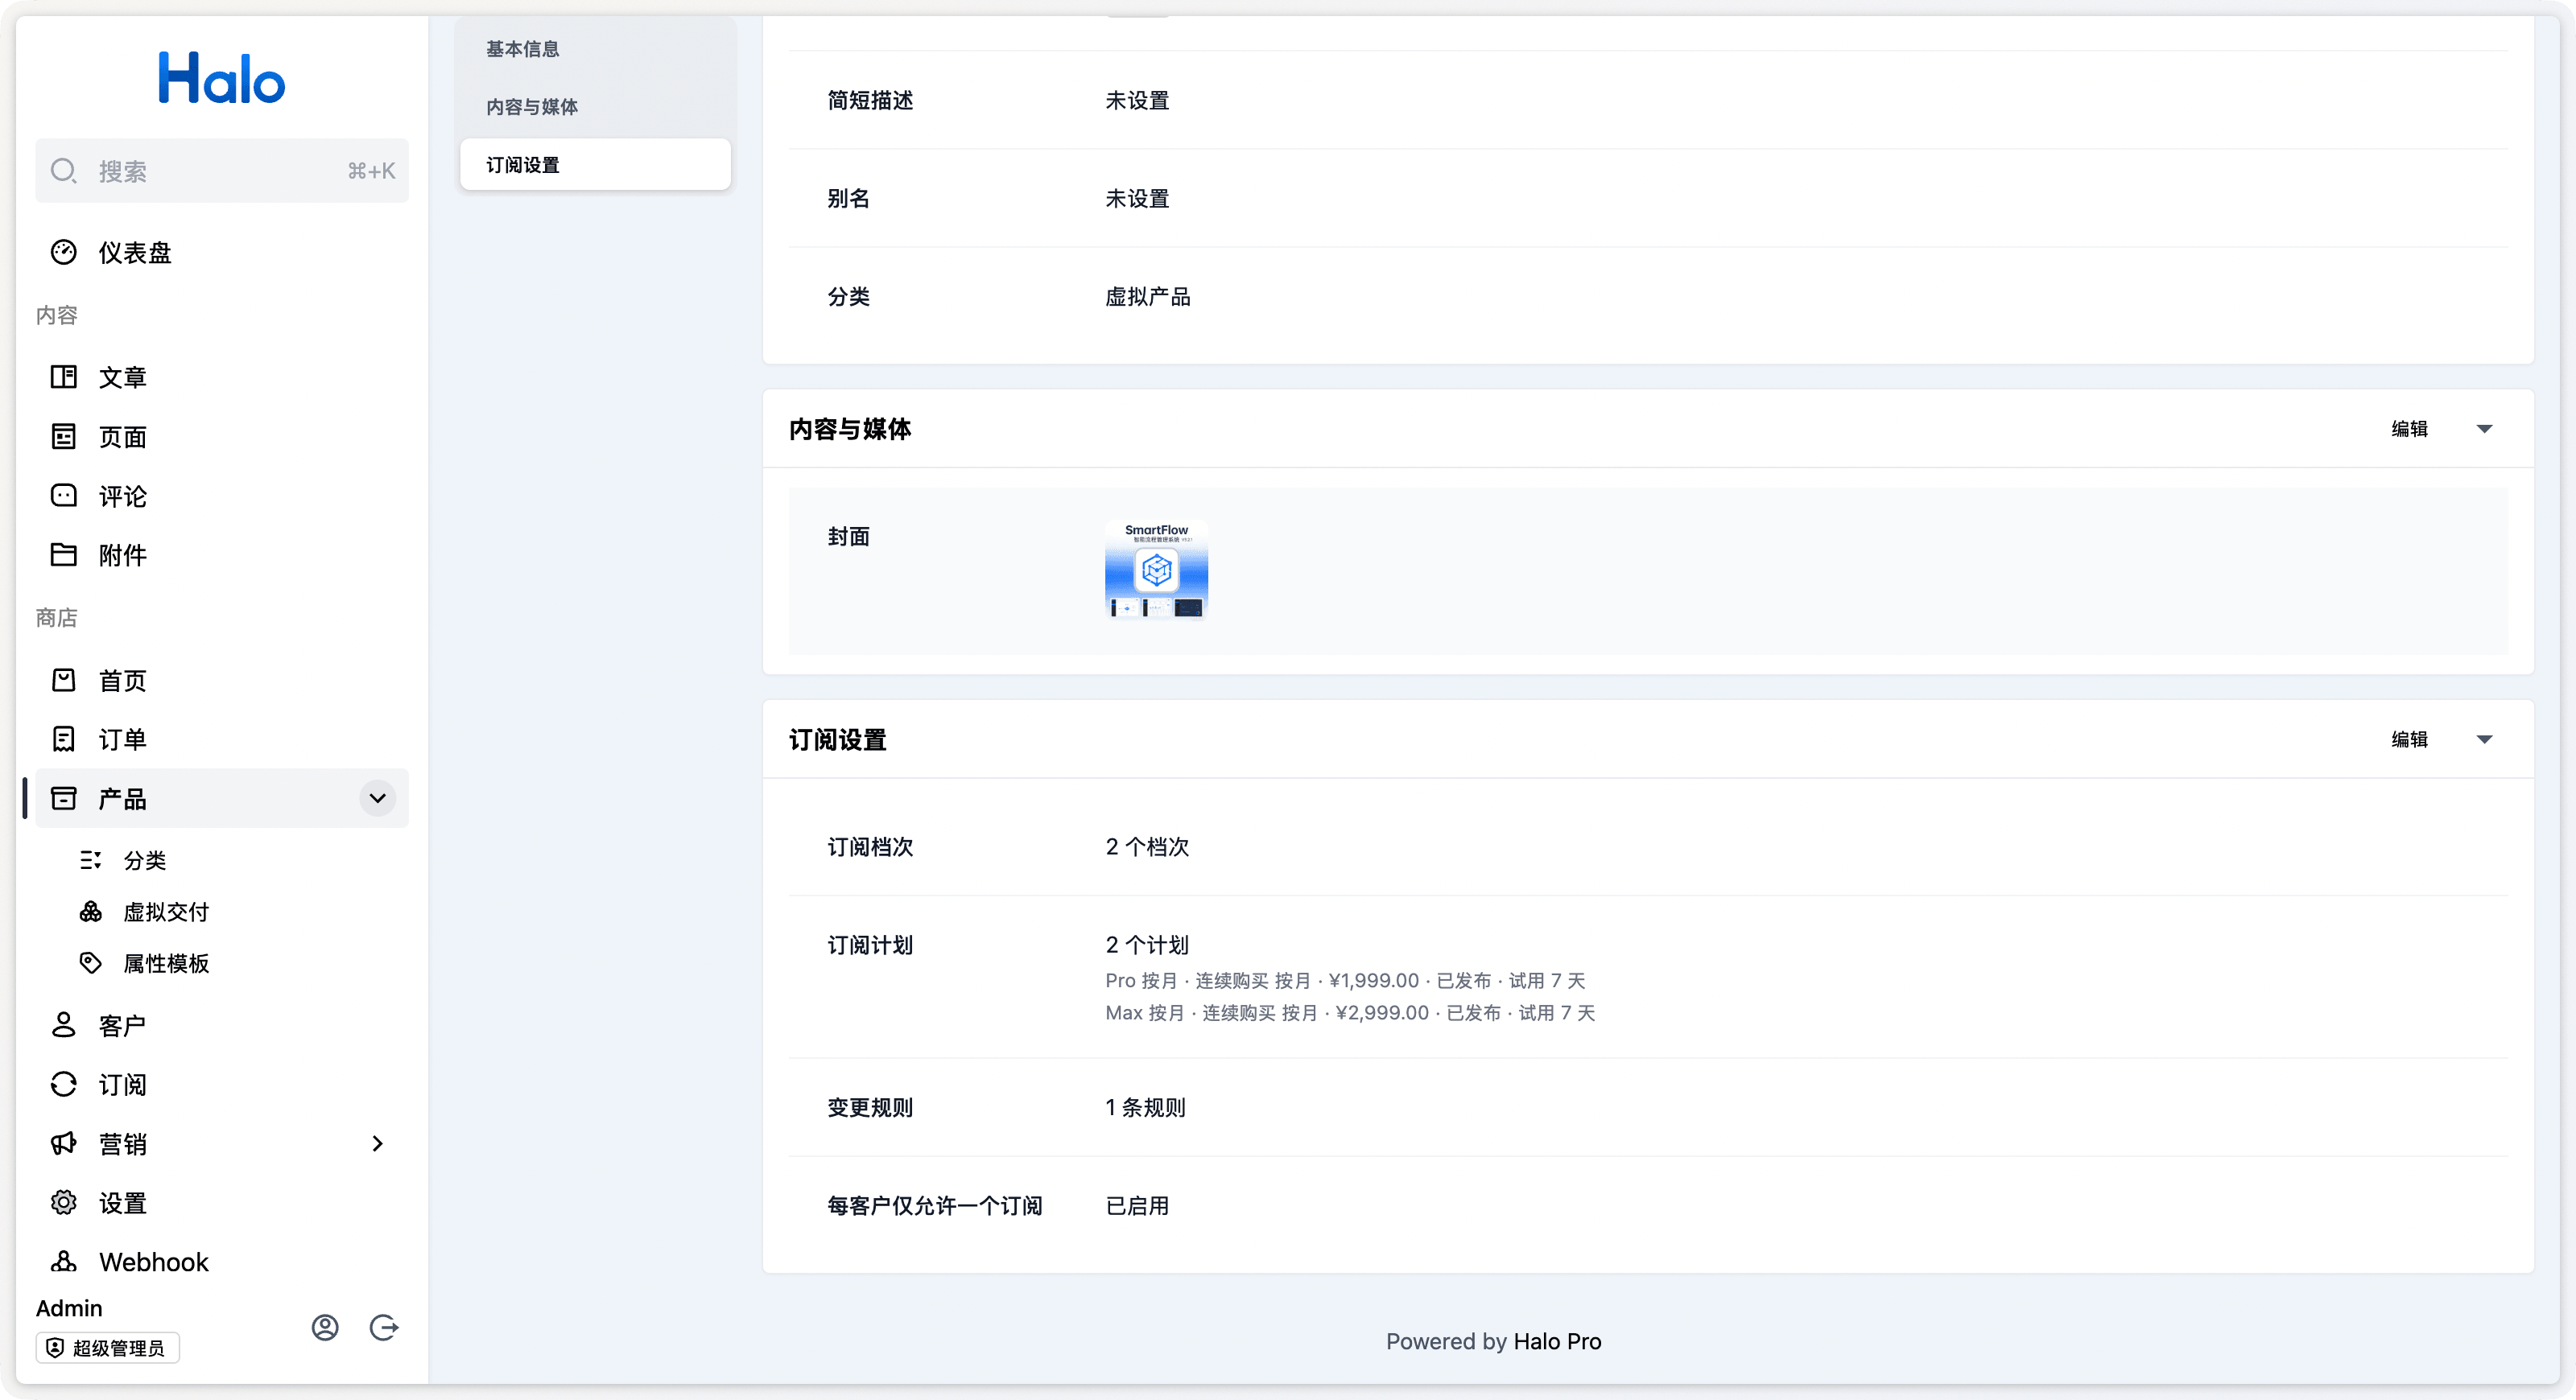The height and width of the screenshot is (1400, 2576).
Task: Click the Webhook icon
Action: tap(63, 1261)
